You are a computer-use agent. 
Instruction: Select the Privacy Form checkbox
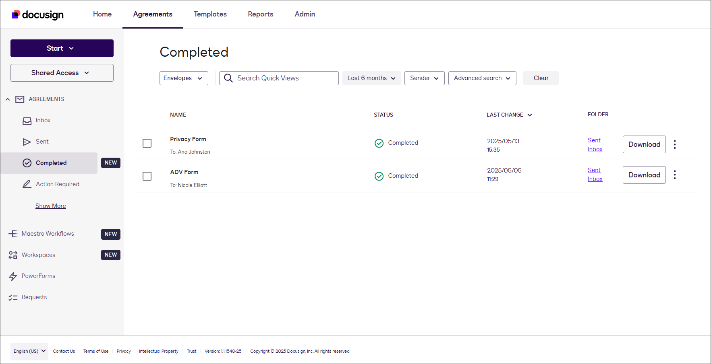click(x=147, y=143)
